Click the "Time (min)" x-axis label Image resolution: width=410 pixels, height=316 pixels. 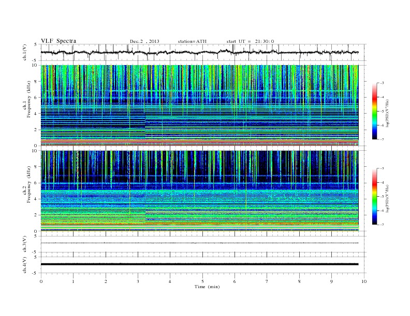[x=207, y=287]
